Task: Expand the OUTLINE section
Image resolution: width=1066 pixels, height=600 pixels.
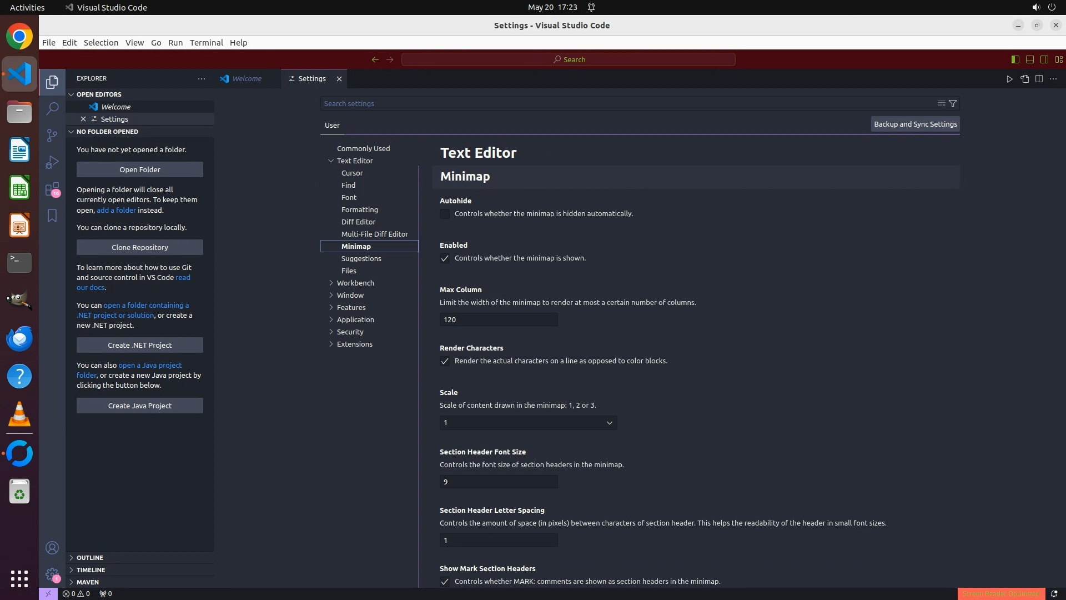Action: pyautogui.click(x=89, y=558)
